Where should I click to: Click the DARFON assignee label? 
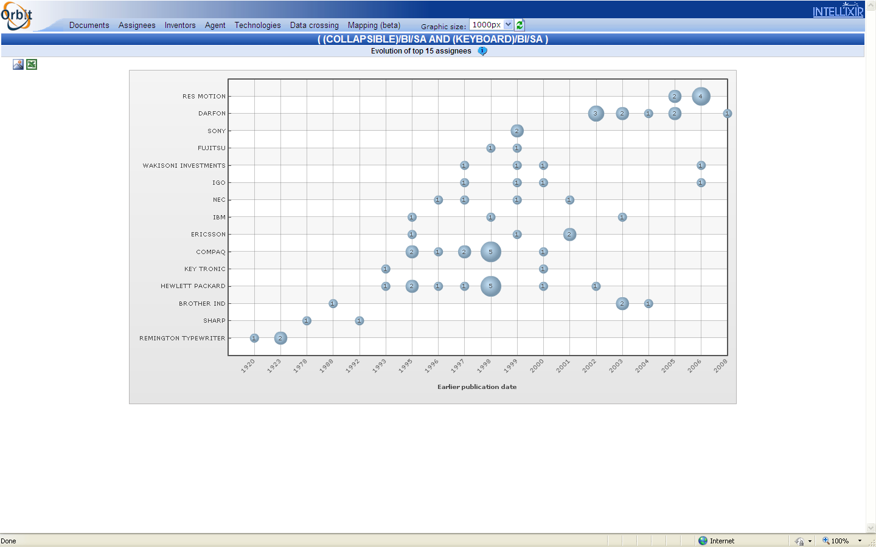point(212,114)
